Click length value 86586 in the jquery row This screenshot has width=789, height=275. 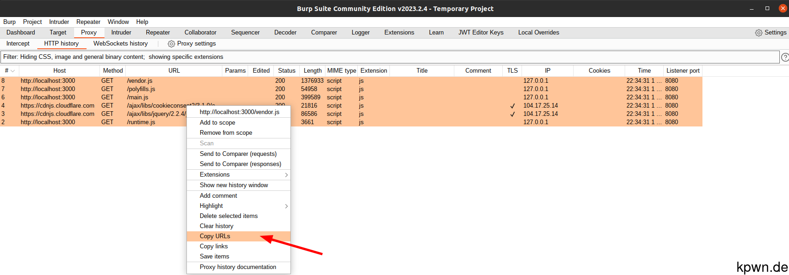tap(309, 114)
